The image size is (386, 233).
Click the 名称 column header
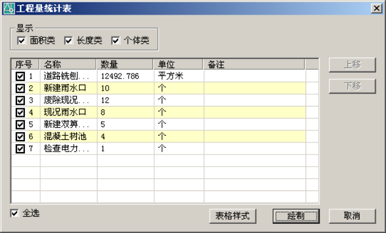(68, 64)
